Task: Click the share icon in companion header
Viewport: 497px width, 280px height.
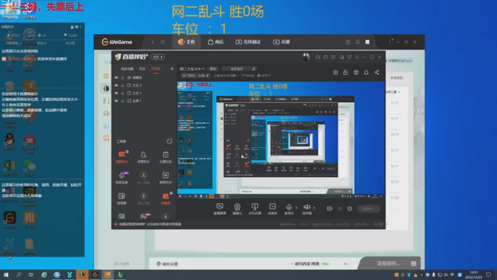Action: [x=376, y=72]
